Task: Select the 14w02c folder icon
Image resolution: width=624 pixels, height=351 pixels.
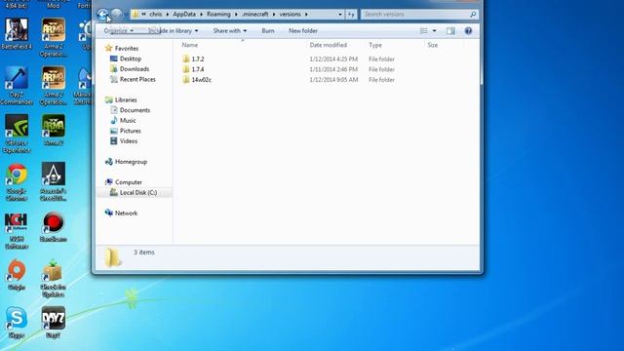Action: [186, 80]
